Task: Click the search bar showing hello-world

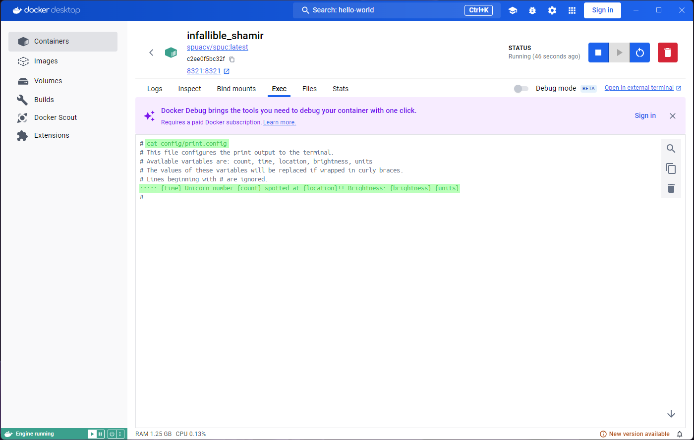Action: pyautogui.click(x=397, y=10)
